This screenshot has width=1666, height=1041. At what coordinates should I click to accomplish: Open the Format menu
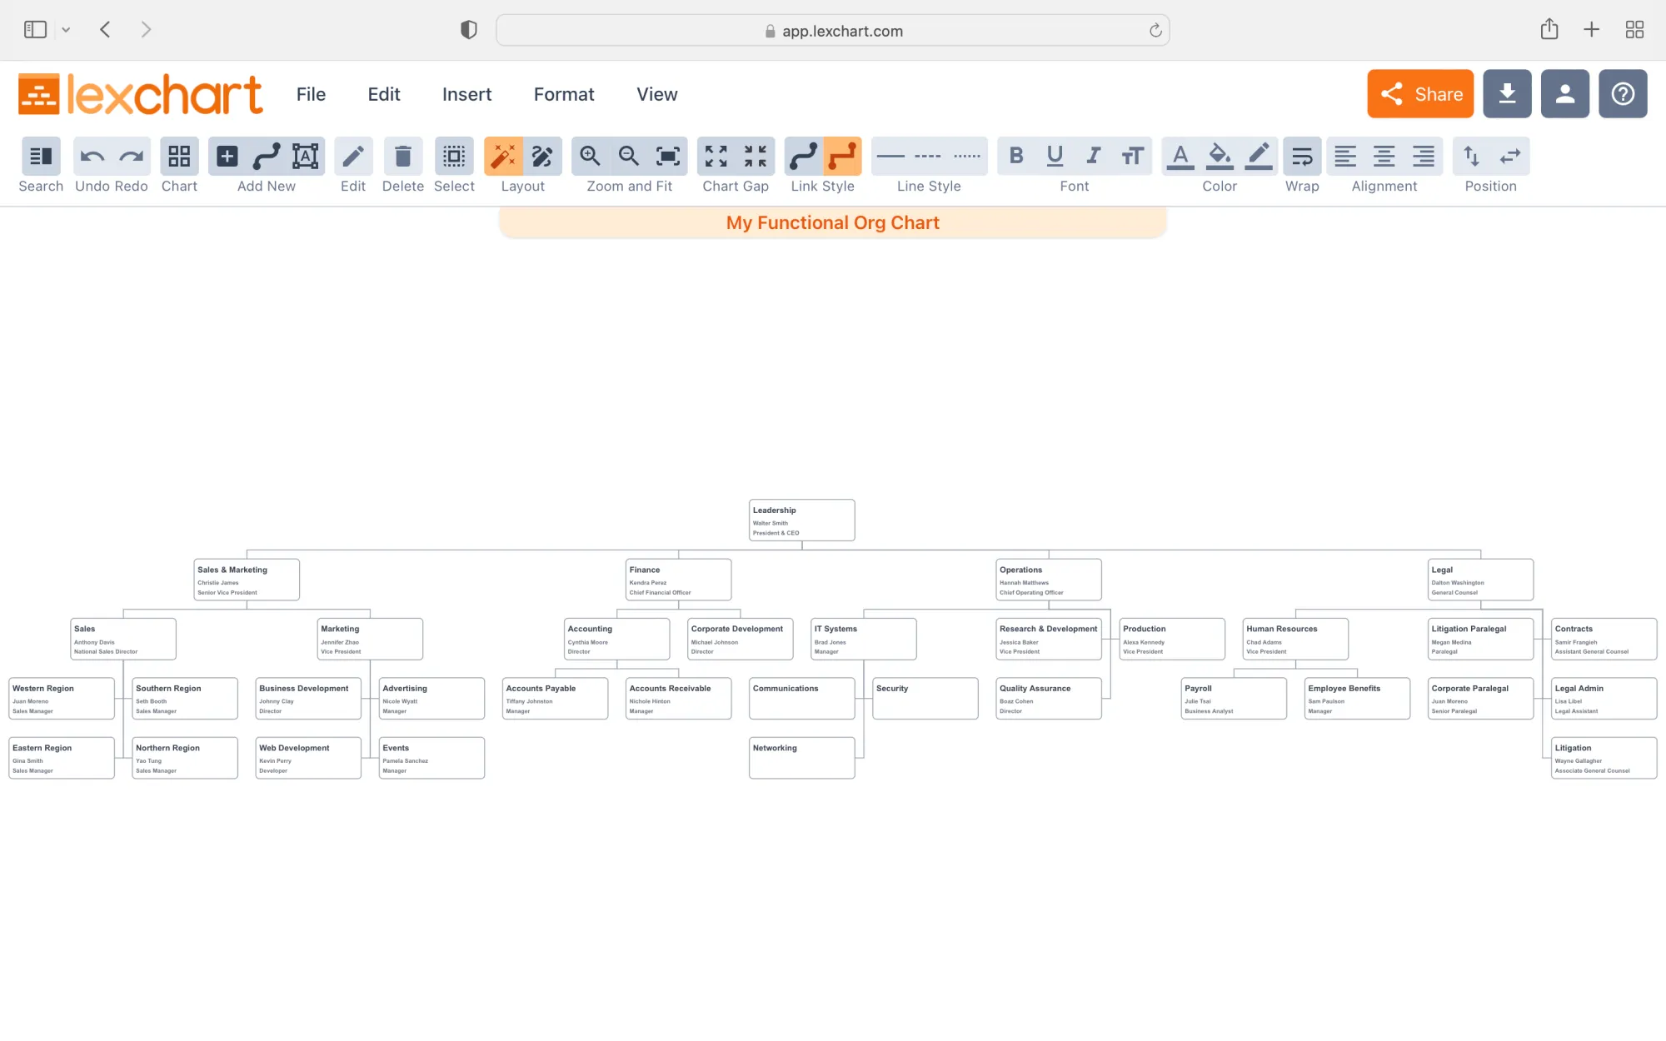(x=564, y=93)
